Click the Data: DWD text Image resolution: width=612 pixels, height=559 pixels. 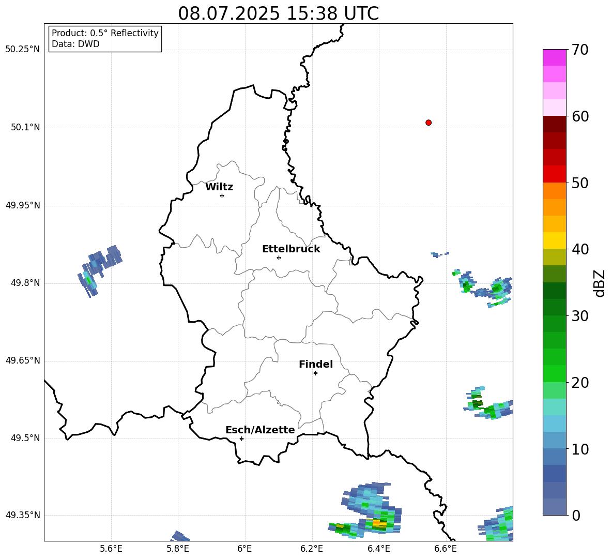point(75,44)
